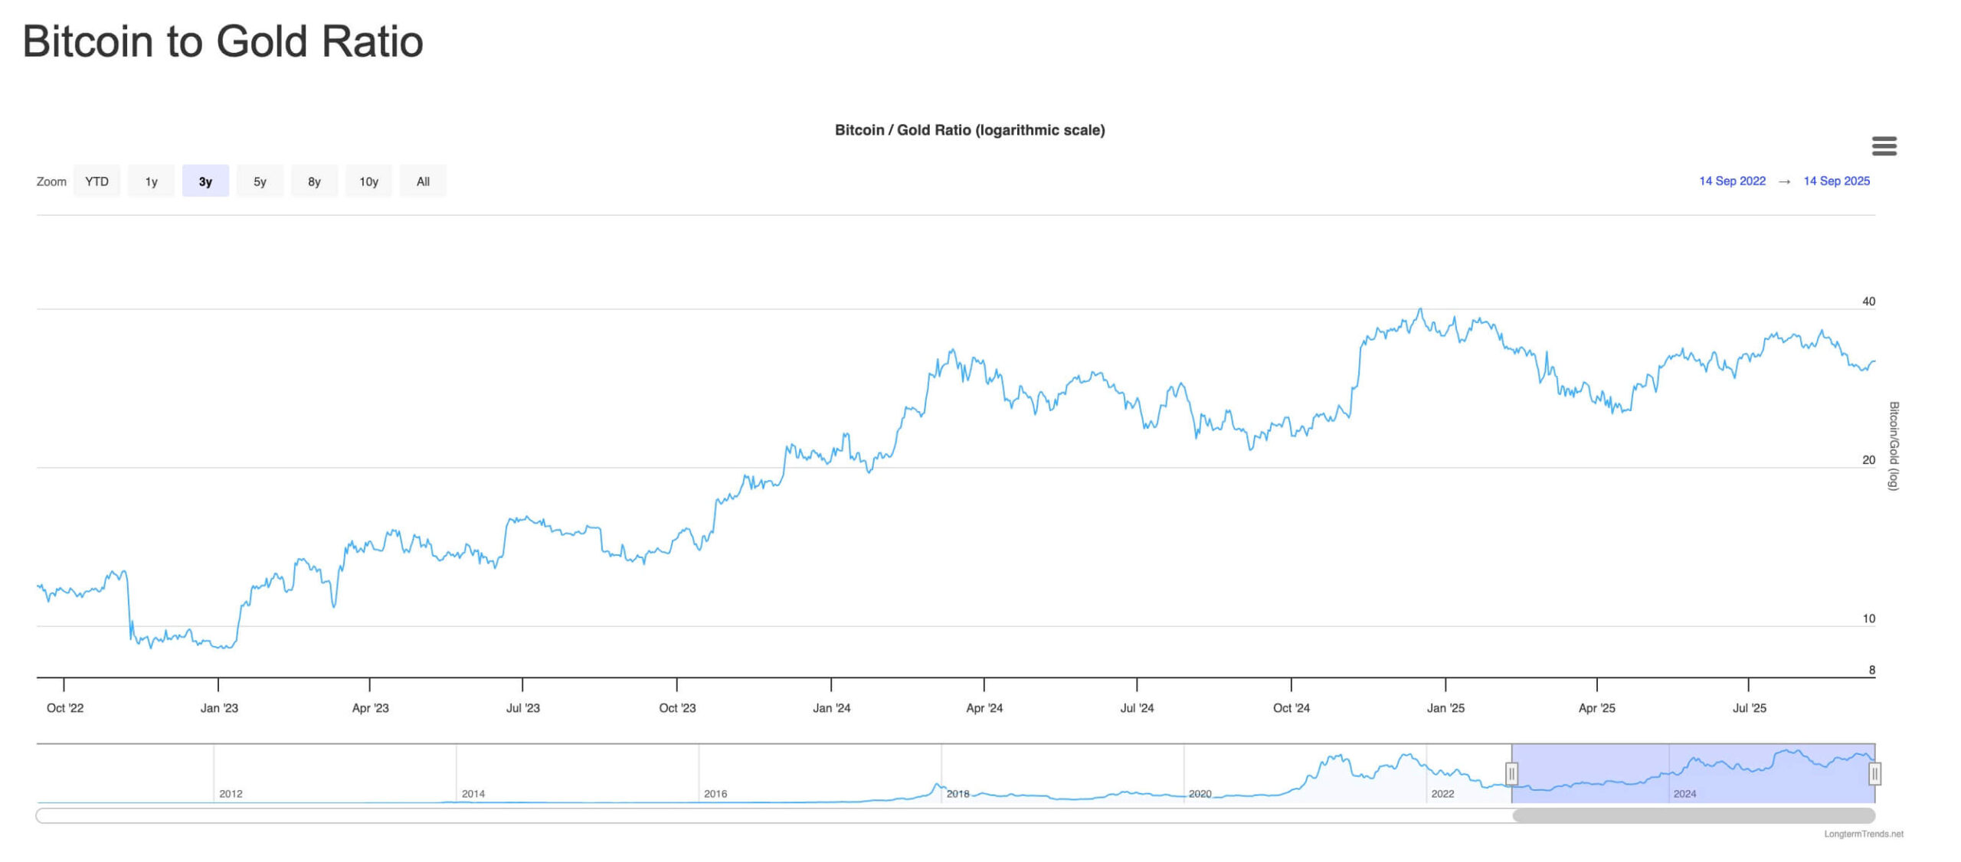This screenshot has width=1961, height=862.
Task: Select the 8y zoom range
Action: pos(314,181)
